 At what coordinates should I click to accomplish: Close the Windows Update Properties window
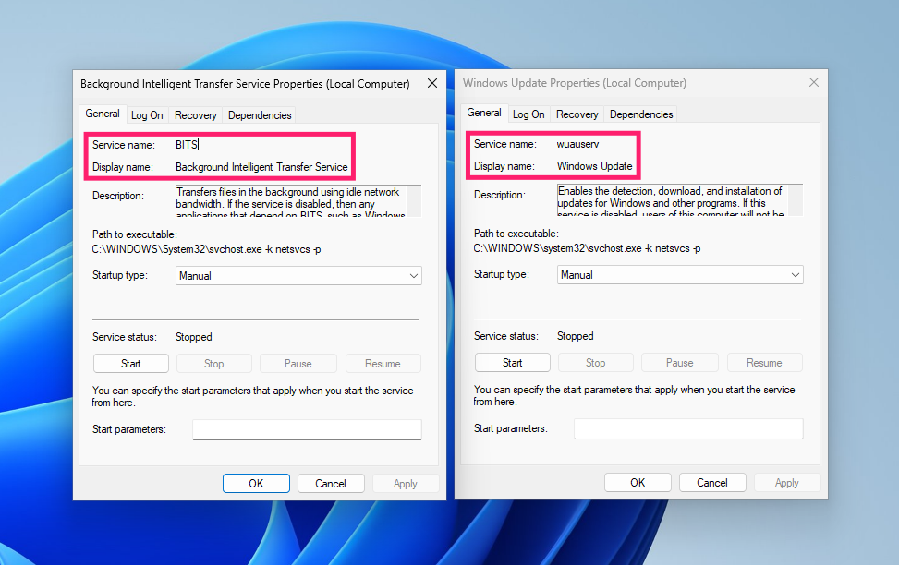[x=814, y=82]
